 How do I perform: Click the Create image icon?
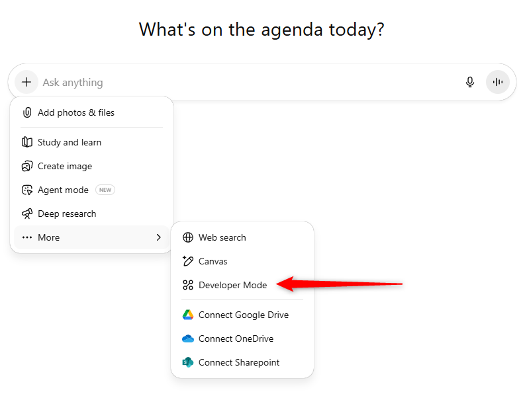point(27,166)
